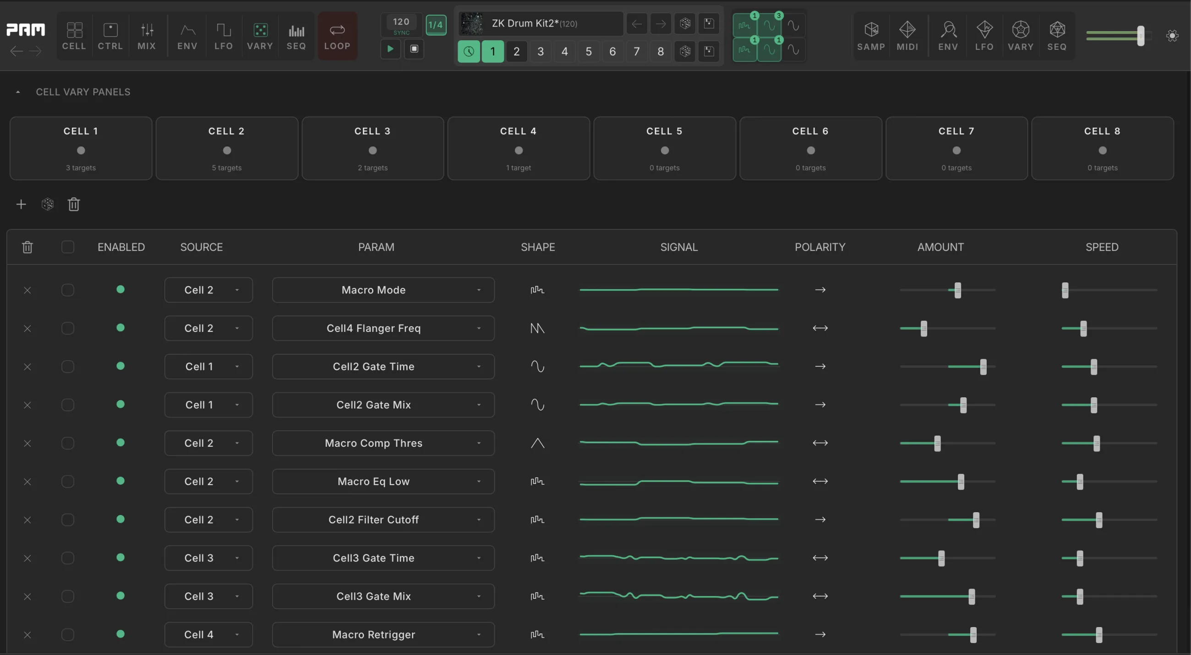Open the CTRL panel icon
The height and width of the screenshot is (655, 1191).
(x=110, y=36)
